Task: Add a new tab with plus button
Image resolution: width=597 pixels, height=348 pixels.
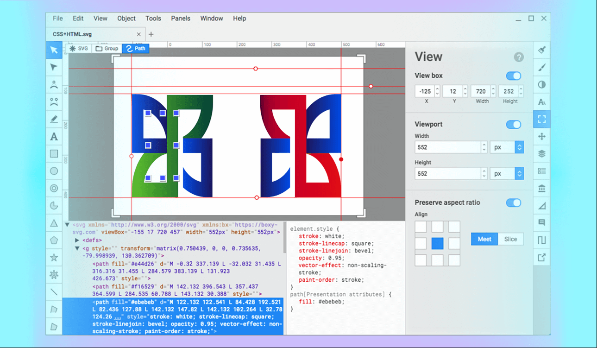Action: (151, 34)
